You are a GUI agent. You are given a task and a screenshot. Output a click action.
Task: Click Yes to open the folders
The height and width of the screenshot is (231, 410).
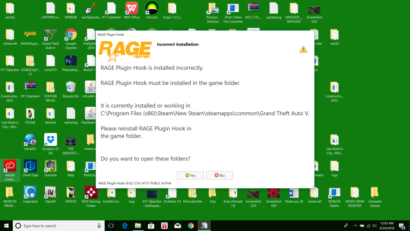pyautogui.click(x=190, y=175)
